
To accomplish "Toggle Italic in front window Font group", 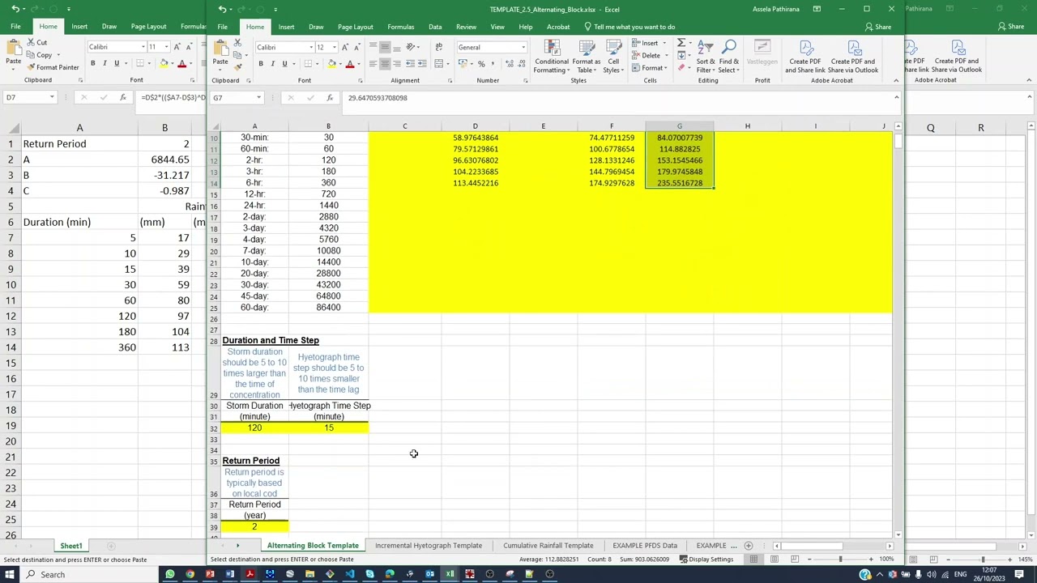I will (272, 64).
